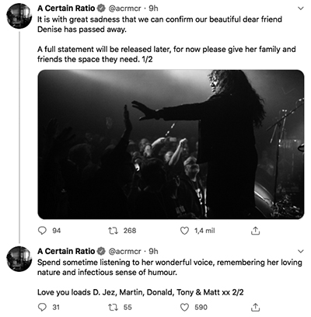Screen dimensions: 311x317
Task: Open A Certain Ratio profile from first tweet
Action: point(66,9)
